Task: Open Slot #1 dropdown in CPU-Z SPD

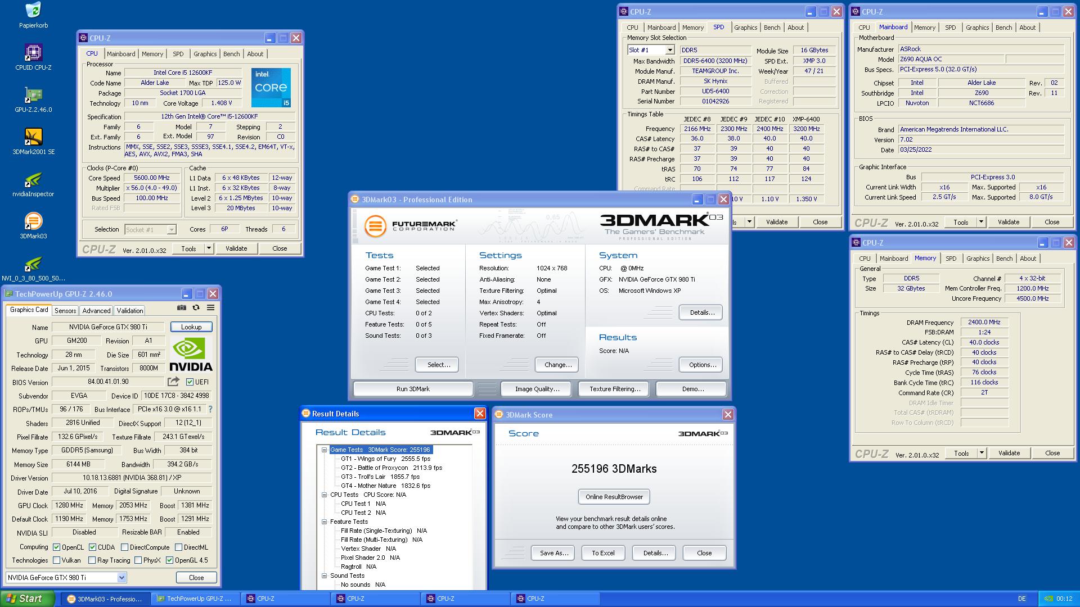Action: point(669,50)
